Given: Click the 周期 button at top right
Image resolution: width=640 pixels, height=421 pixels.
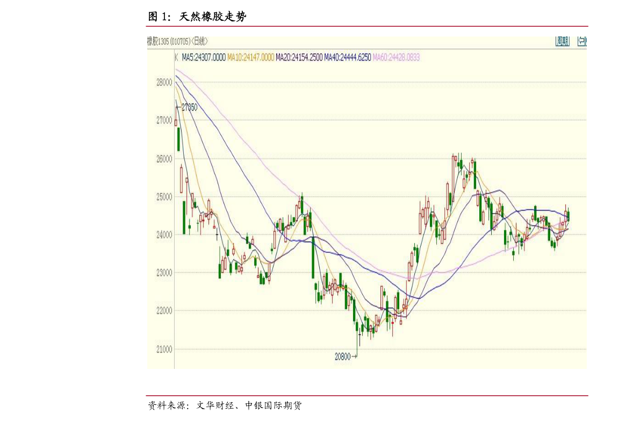Looking at the screenshot, I should point(562,41).
